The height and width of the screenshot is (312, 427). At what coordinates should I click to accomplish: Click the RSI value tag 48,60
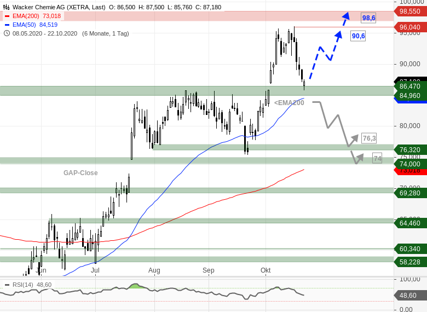pyautogui.click(x=410, y=296)
